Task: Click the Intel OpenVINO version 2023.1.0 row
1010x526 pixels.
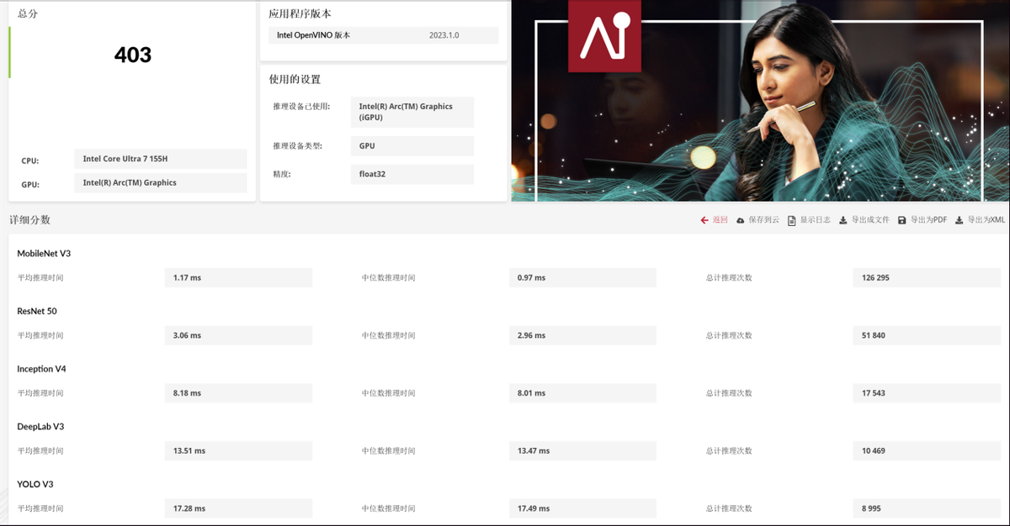Action: tap(384, 35)
